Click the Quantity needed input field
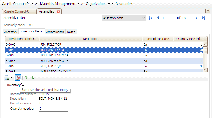The height and width of the screenshot is (118, 212). 53,109
